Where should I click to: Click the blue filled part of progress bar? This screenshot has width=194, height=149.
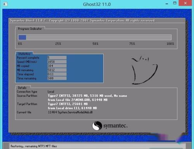click(x=22, y=38)
